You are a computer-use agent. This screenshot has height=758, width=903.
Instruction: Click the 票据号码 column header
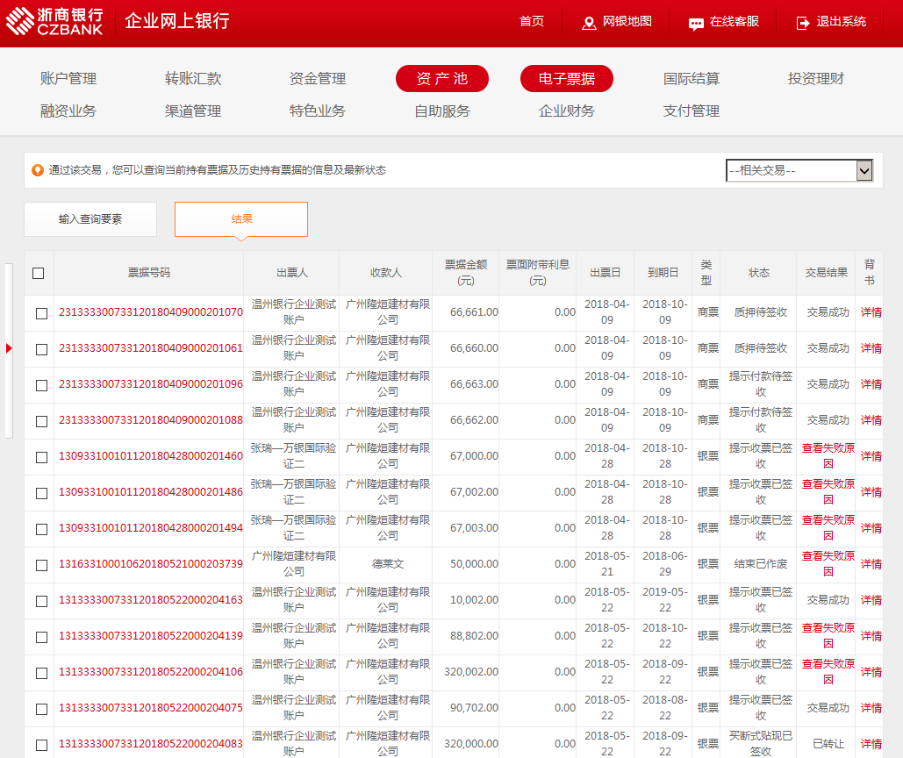[x=149, y=273]
